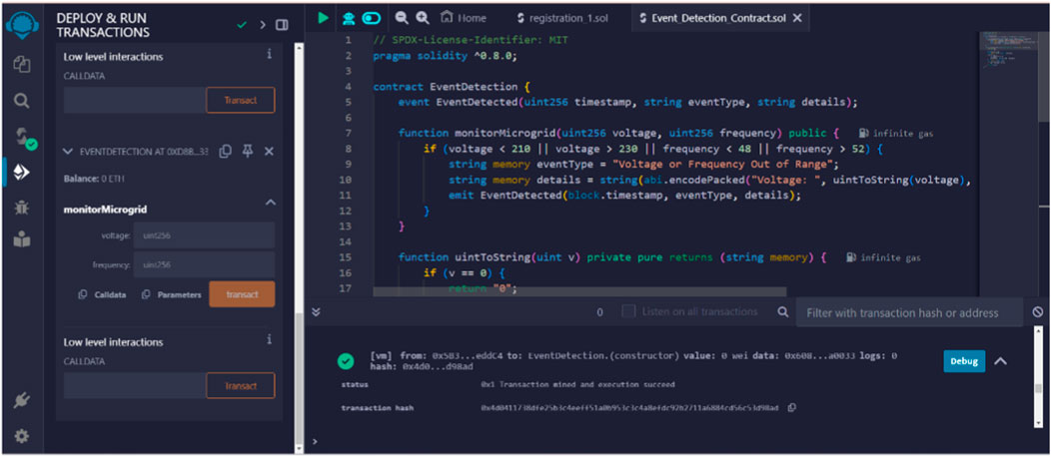This screenshot has height=457, width=1051.
Task: Toggle the AI copilot switch
Action: (371, 18)
